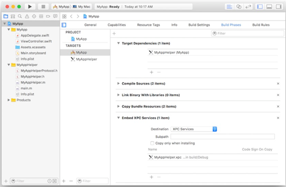Click the navigator Filter field

point(34,181)
